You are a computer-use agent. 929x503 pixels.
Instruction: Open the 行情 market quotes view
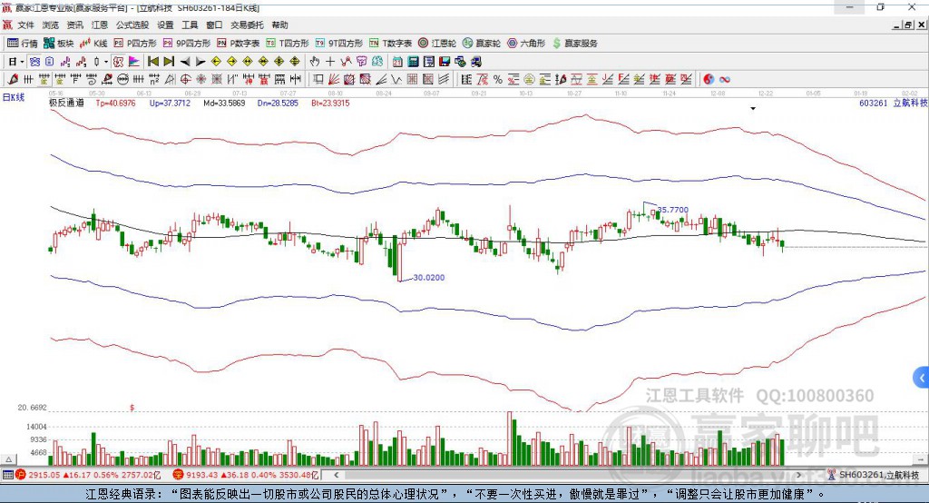22,44
